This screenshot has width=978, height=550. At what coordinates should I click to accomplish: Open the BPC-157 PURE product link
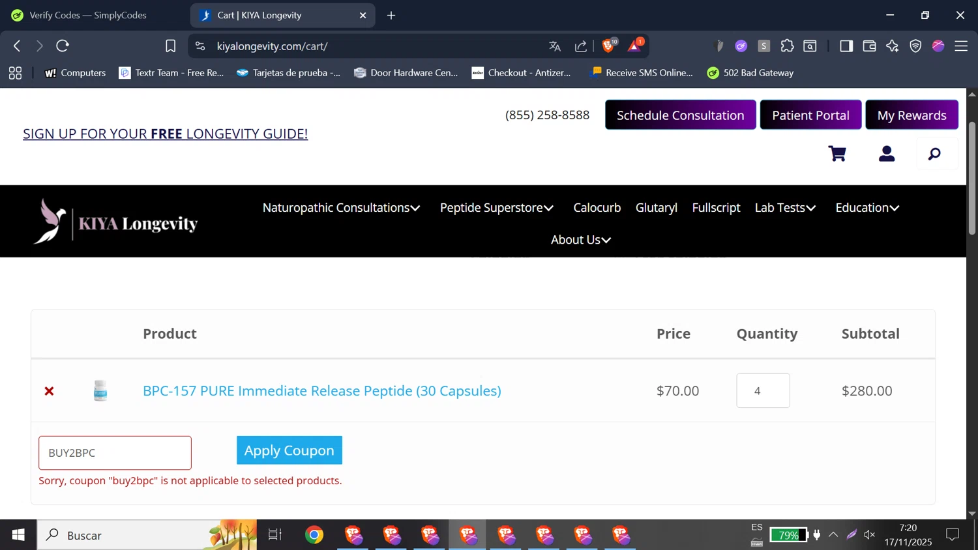click(322, 391)
